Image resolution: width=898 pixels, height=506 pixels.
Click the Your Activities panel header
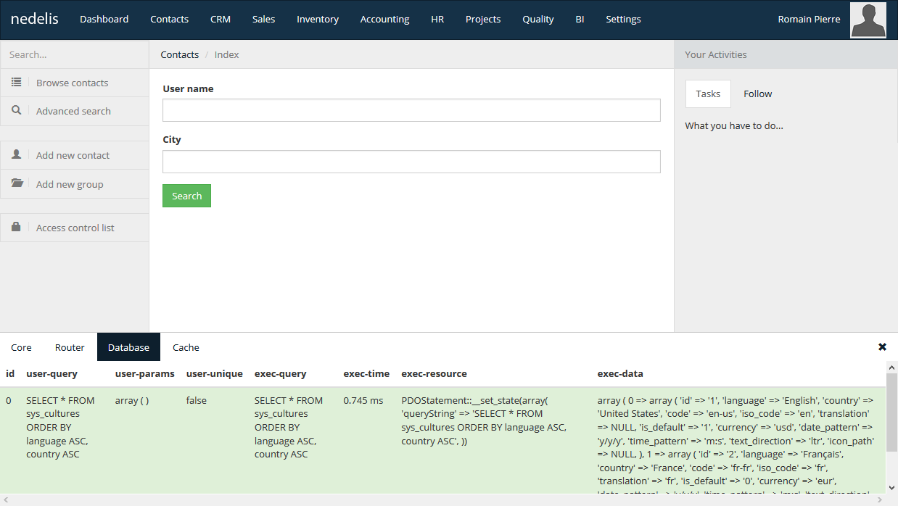click(x=786, y=54)
